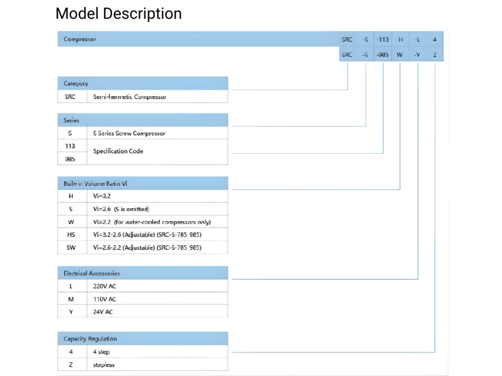Click the Model Description heading

pos(119,14)
